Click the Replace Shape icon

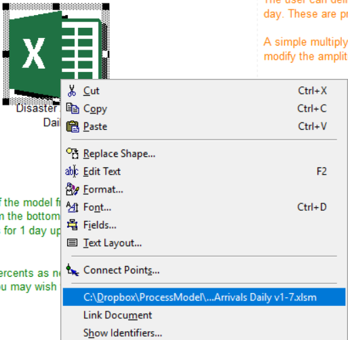pyautogui.click(x=73, y=154)
